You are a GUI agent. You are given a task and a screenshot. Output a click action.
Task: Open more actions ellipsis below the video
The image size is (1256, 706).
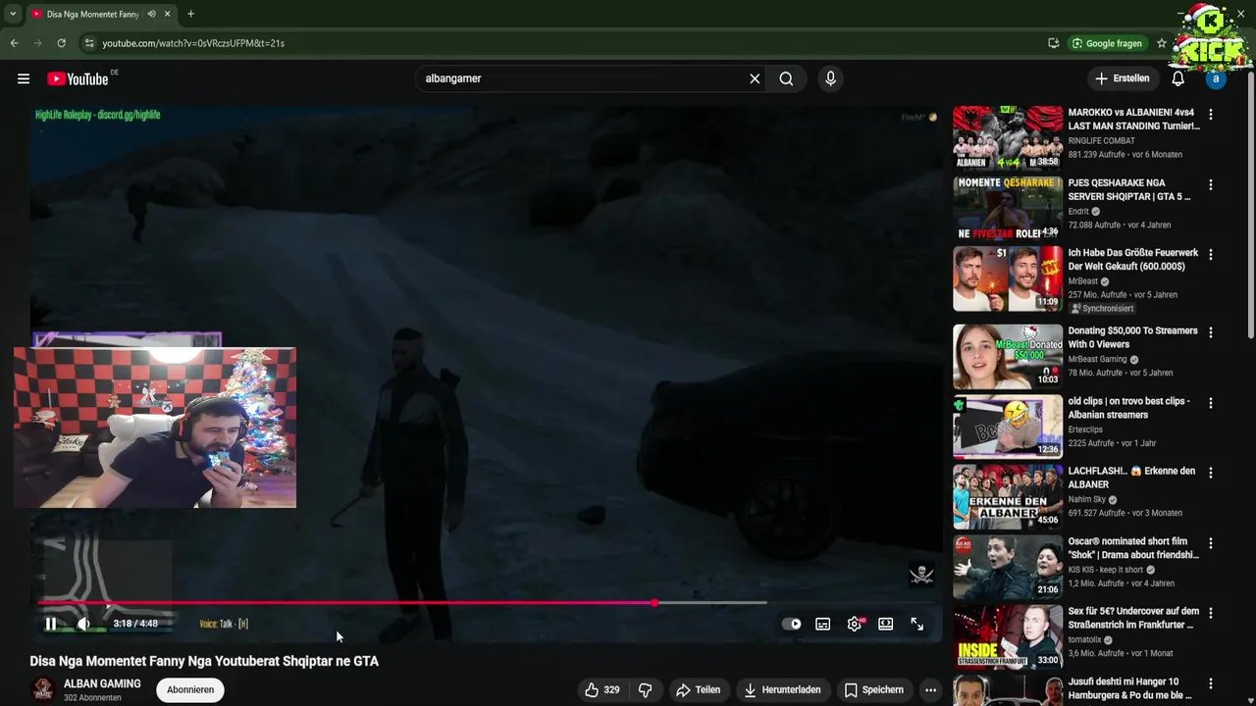pos(930,690)
